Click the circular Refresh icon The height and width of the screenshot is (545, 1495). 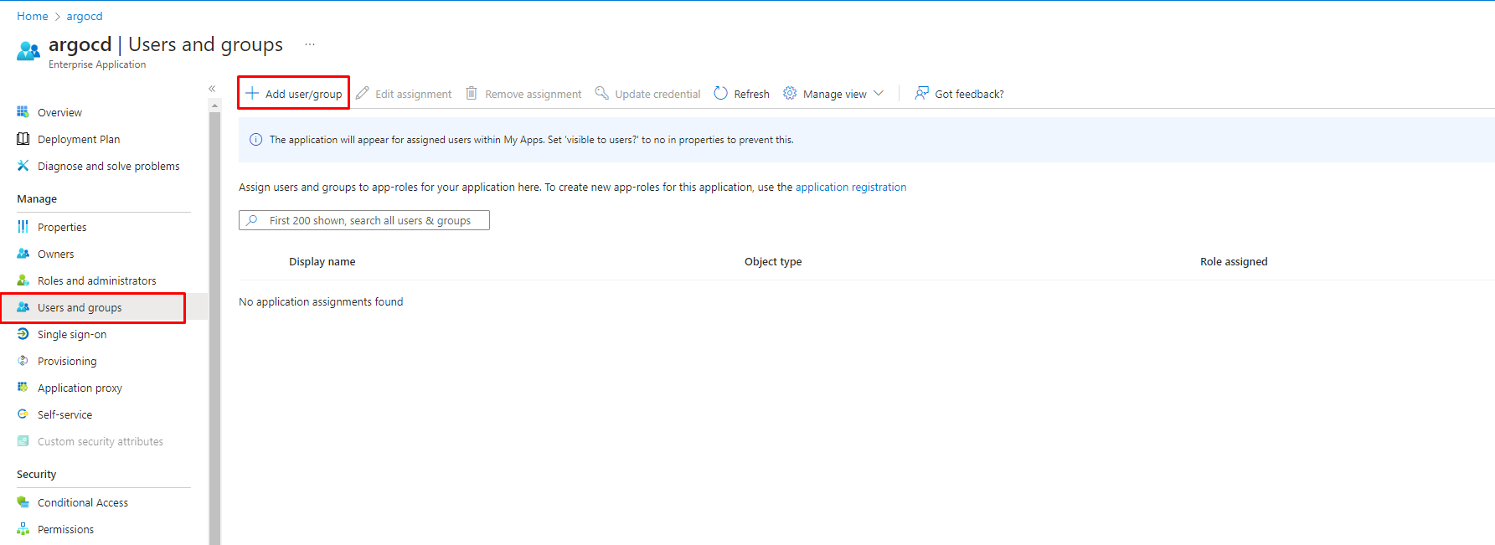tap(720, 93)
